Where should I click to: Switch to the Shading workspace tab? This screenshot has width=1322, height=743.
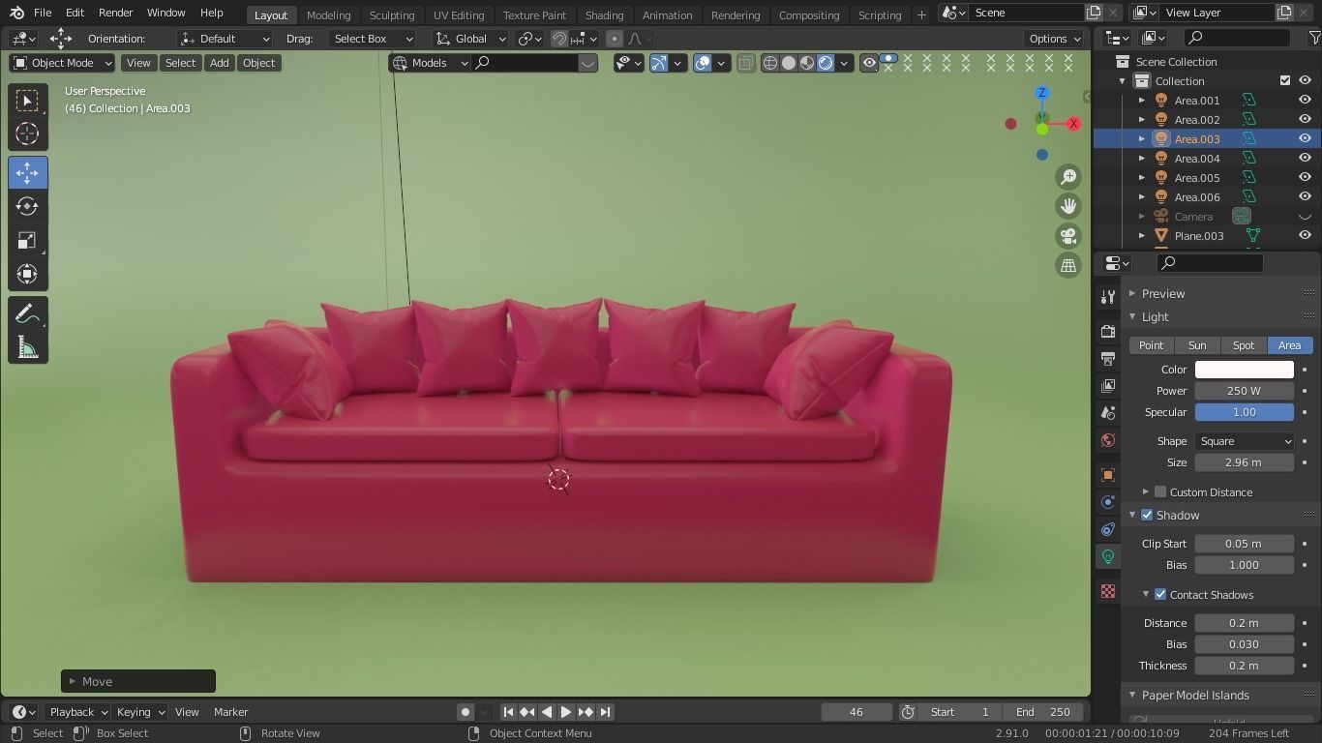tap(604, 15)
